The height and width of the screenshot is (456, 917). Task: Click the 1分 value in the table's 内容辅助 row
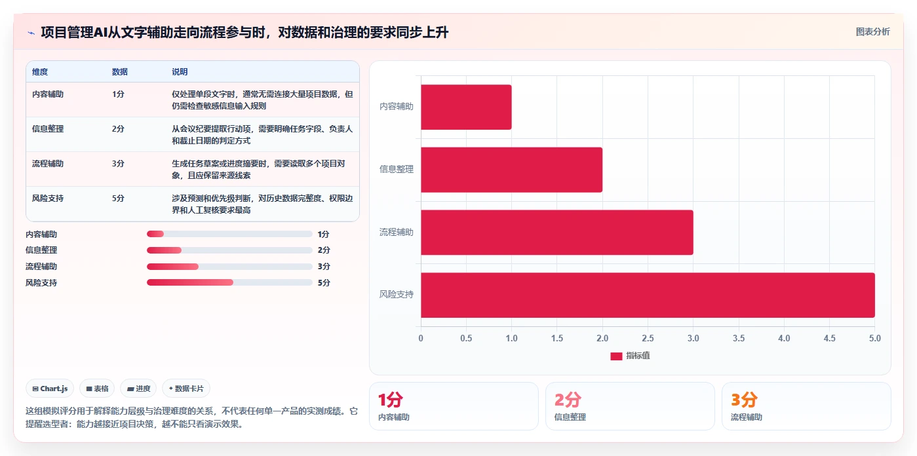[x=118, y=94]
